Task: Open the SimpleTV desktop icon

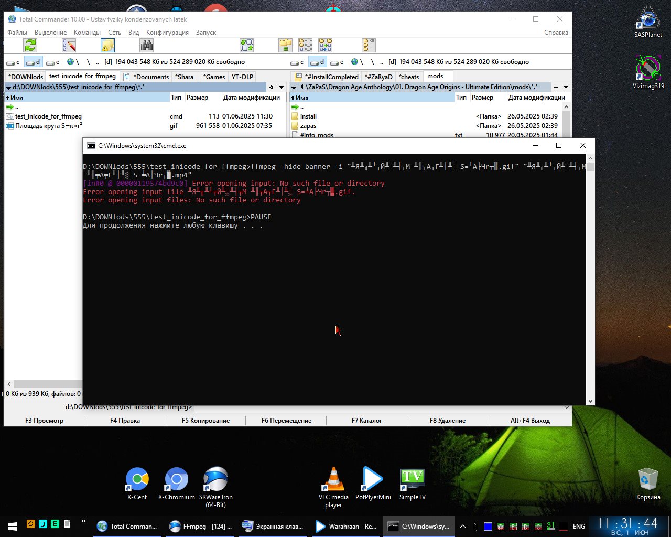Action: point(412,484)
